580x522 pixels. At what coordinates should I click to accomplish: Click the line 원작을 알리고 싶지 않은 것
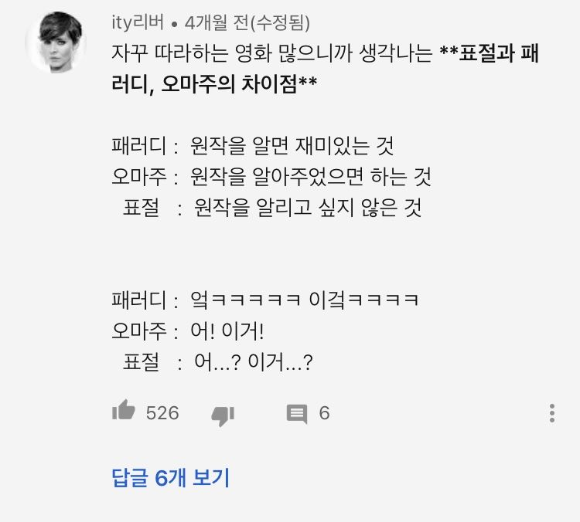[308, 209]
